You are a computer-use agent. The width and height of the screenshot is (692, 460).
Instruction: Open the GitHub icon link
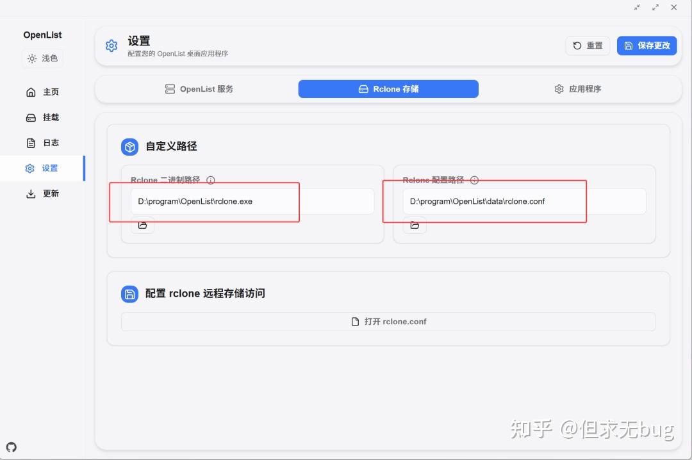coord(12,447)
